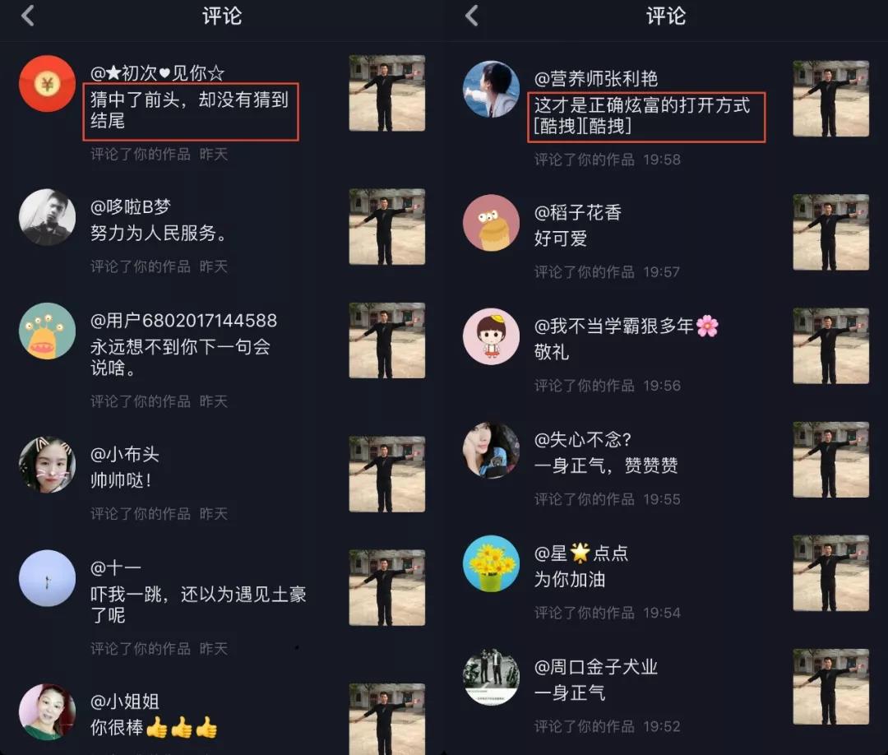Open avatar of 周口金子犬业
Viewport: 888px width, 755px height.
pyautogui.click(x=491, y=677)
